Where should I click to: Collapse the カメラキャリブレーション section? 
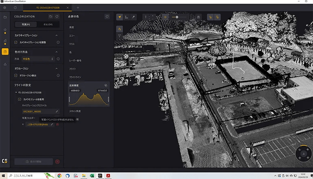pos(57,35)
